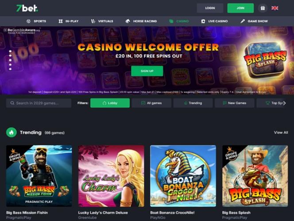This screenshot has width=294, height=221.
Task: Open the gift promotions icon
Action: 263,8
